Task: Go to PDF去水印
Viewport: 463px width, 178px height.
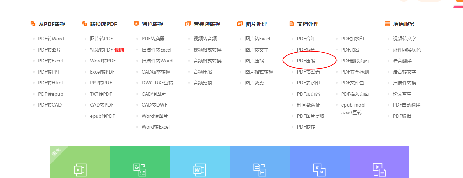Action: click(308, 83)
